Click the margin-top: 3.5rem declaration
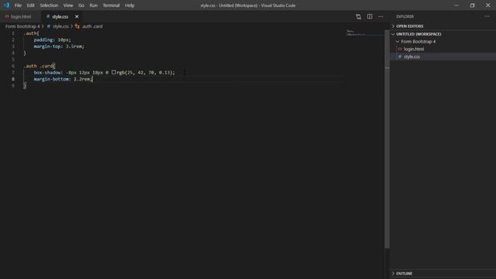This screenshot has height=279, width=496. click(x=59, y=46)
